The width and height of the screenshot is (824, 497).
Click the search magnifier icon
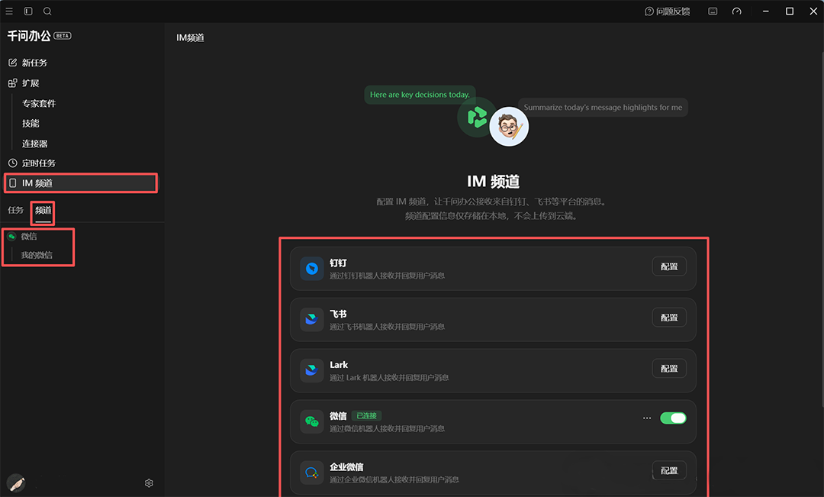pos(47,11)
